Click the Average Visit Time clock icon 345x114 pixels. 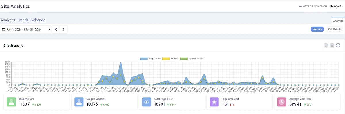pos(282,102)
